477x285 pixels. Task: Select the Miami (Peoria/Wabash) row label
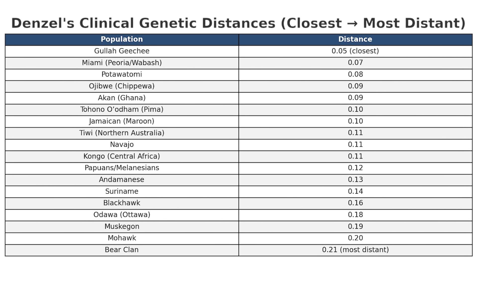[x=122, y=63]
